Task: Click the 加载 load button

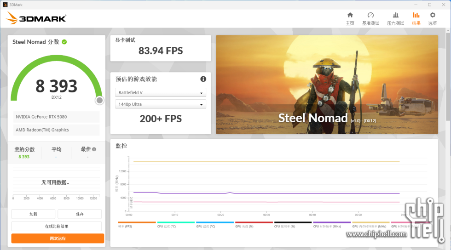Action: coord(33,214)
